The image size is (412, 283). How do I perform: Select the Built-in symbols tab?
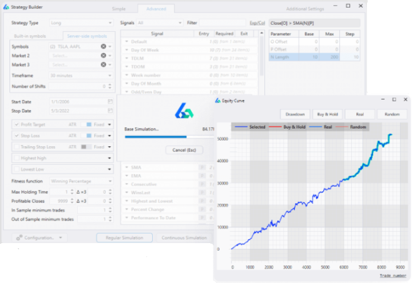(x=30, y=36)
